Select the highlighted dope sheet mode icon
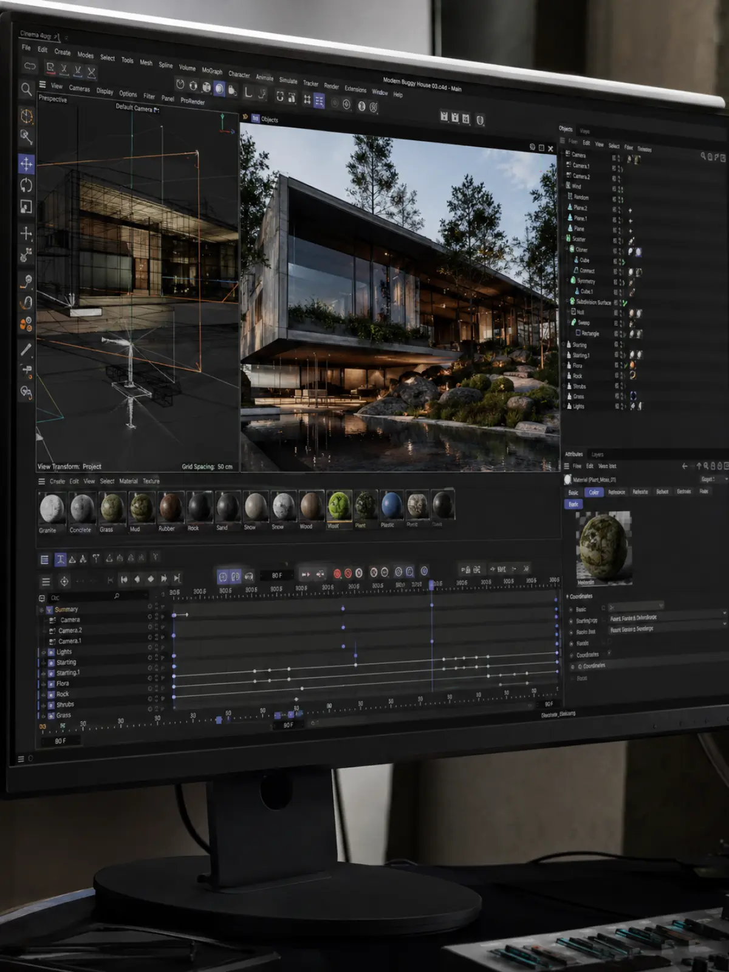729x972 pixels. pyautogui.click(x=60, y=560)
